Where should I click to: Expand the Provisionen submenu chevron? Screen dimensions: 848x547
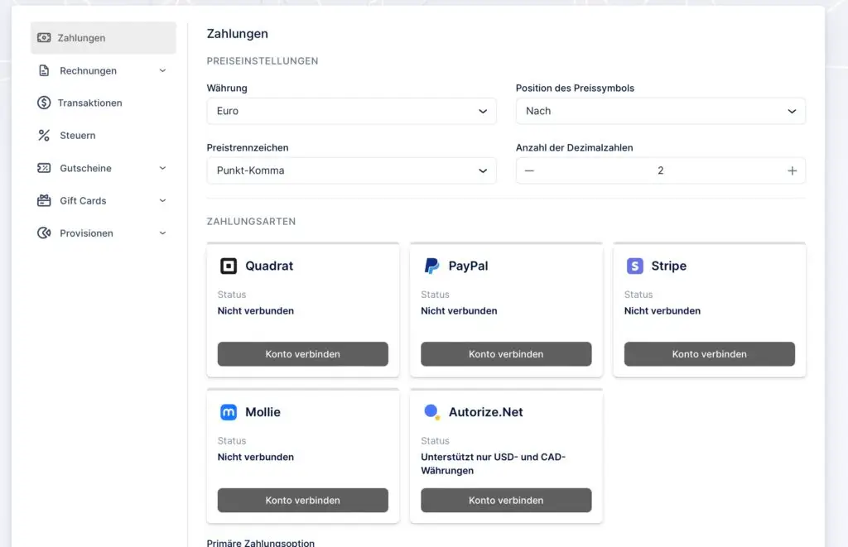pyautogui.click(x=162, y=233)
